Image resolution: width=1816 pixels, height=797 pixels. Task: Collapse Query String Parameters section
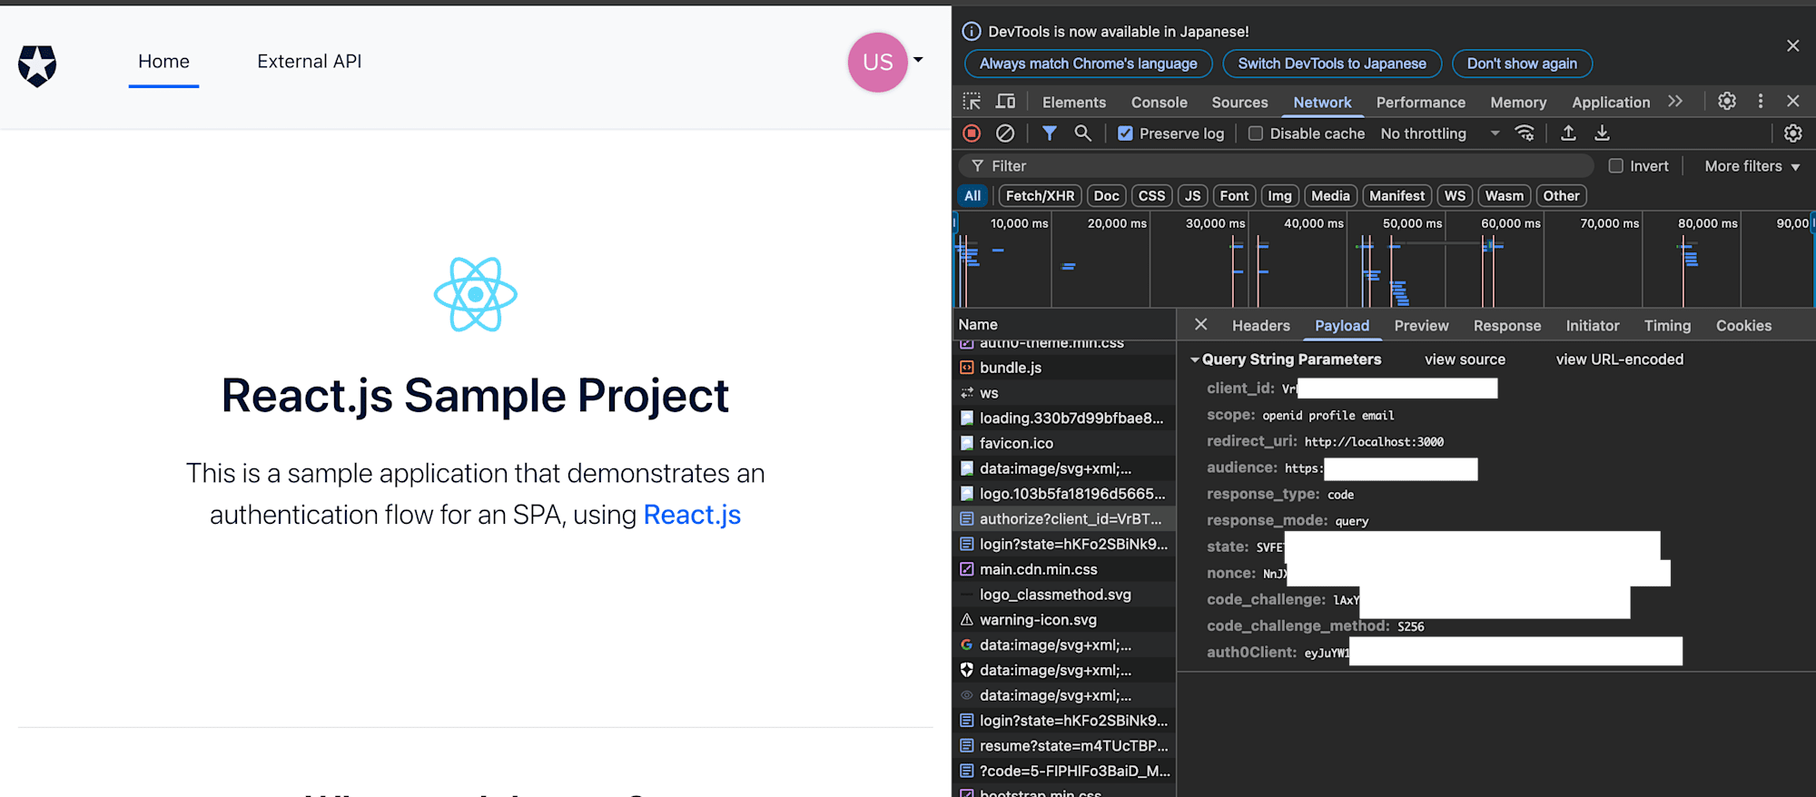pos(1195,359)
